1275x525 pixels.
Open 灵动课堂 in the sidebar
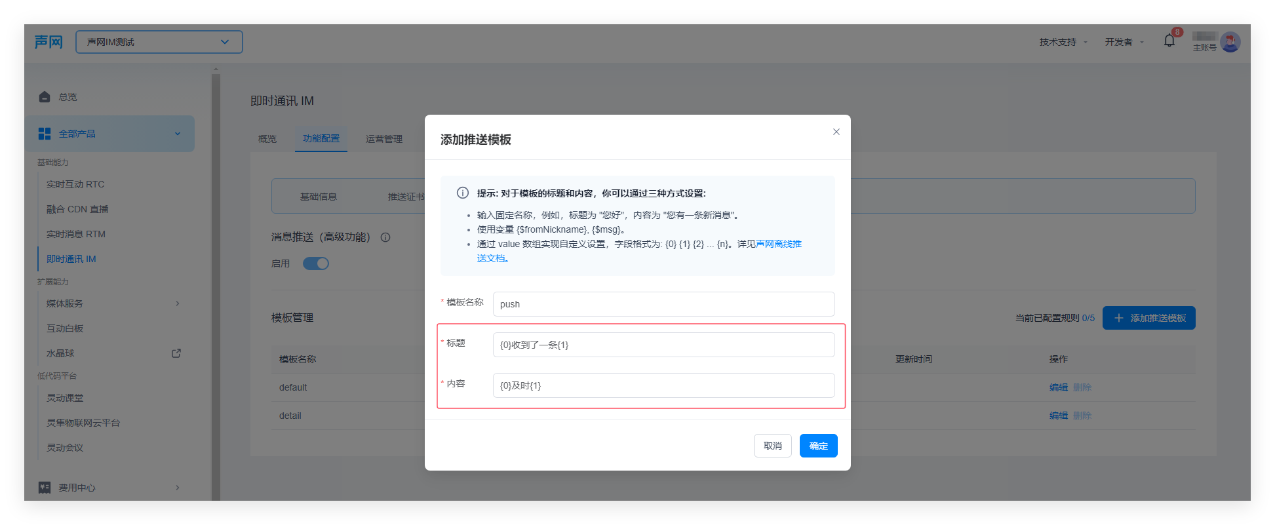pyautogui.click(x=65, y=398)
